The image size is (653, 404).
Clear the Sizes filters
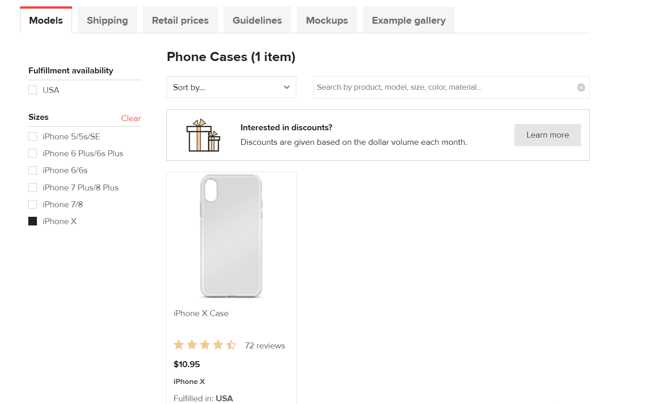tap(131, 118)
